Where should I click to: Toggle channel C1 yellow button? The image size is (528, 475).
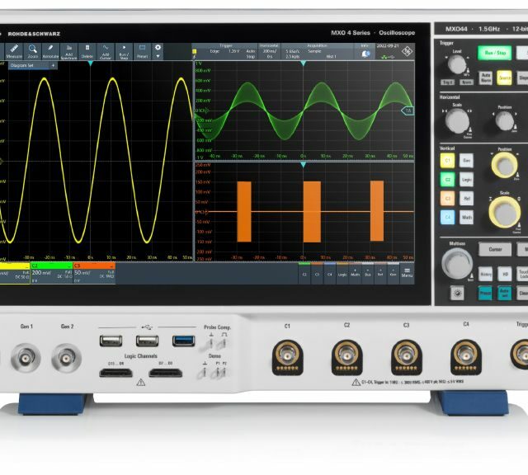click(447, 159)
